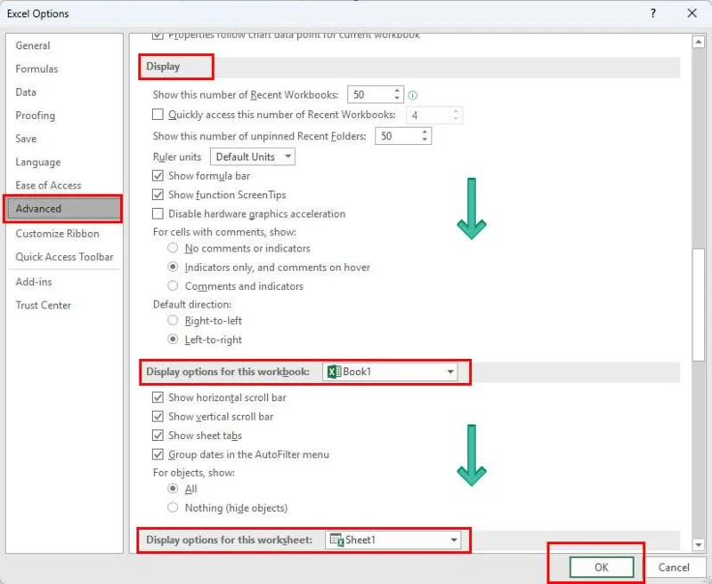Click the Excel workbook icon next to Book1
The height and width of the screenshot is (584, 712).
(x=335, y=372)
